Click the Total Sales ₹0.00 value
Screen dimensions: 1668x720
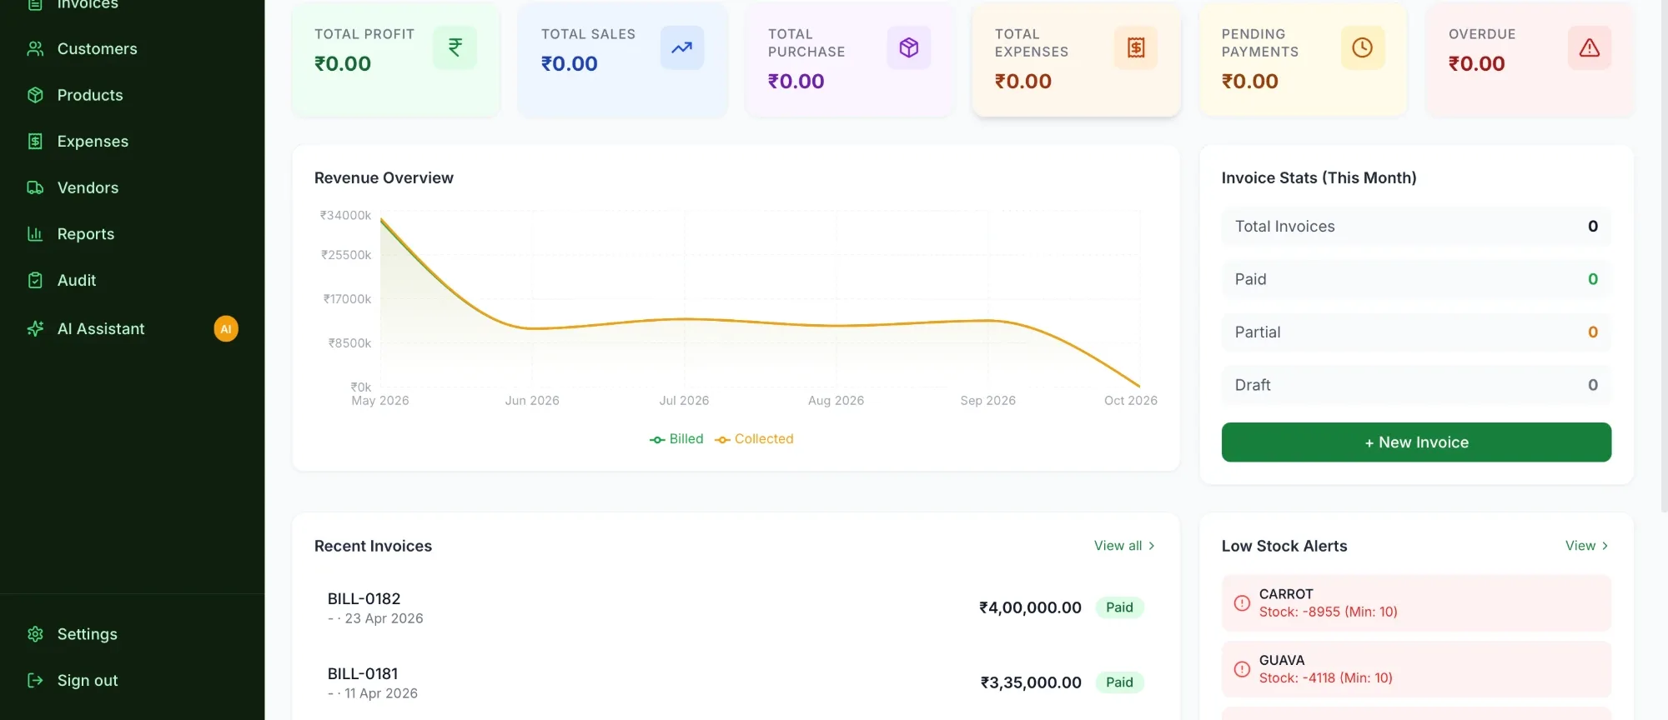[570, 63]
